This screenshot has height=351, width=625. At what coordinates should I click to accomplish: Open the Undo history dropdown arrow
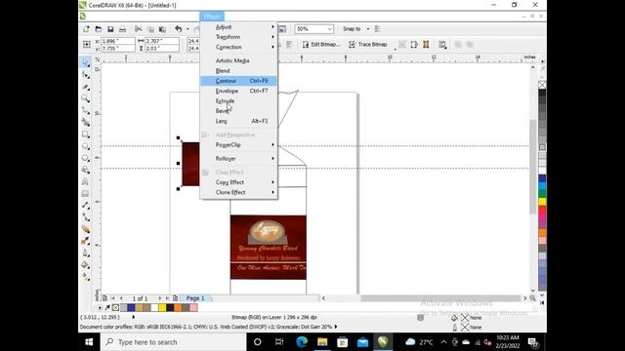coord(187,29)
